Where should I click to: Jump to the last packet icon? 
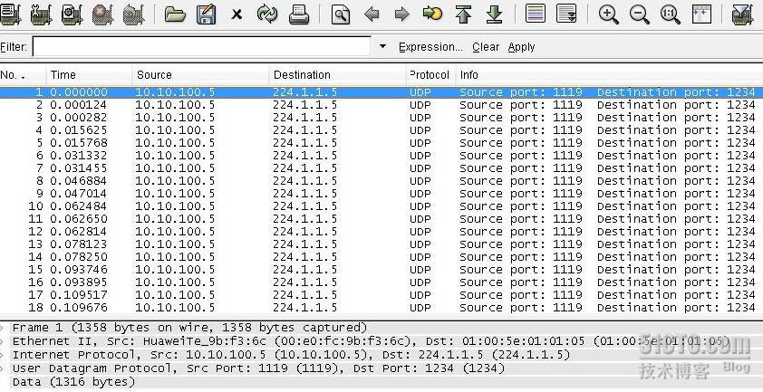coord(495,14)
